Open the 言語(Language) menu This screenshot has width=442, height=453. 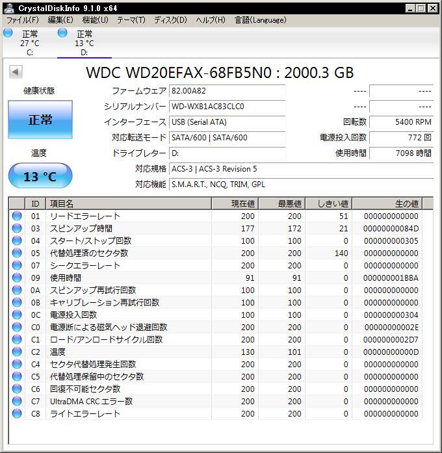260,20
